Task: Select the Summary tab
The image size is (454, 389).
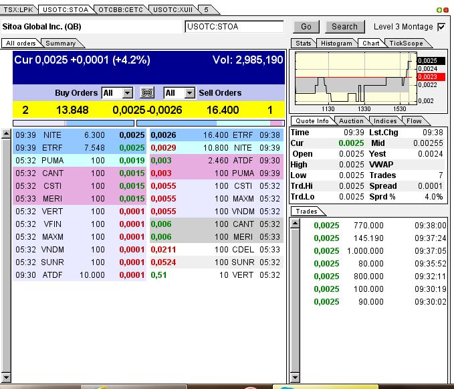Action: [x=61, y=44]
